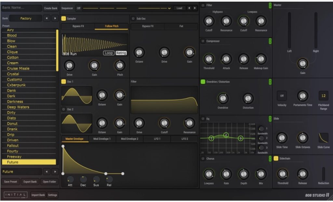Click the Import Bank button
333x202 pixels.
click(x=38, y=195)
